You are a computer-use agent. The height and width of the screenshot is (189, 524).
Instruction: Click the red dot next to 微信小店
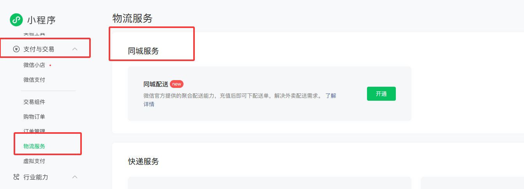click(x=50, y=65)
